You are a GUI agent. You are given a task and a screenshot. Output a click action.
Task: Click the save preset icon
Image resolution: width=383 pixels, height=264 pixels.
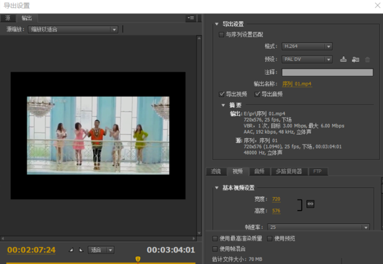point(343,60)
